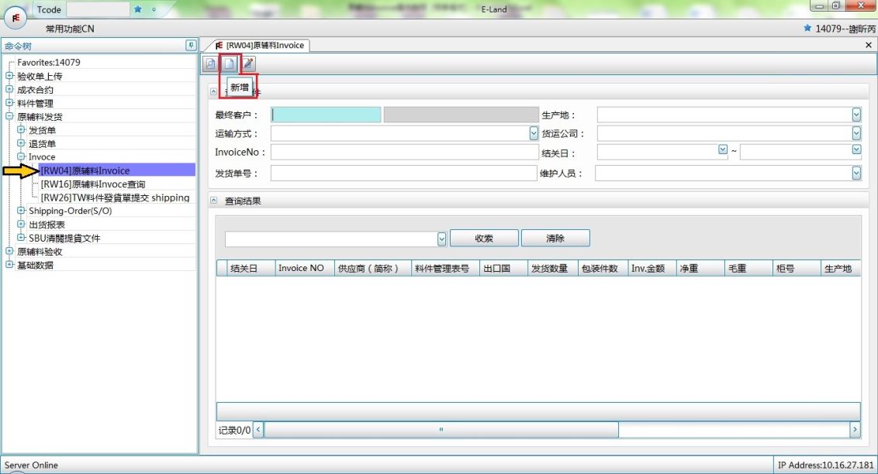Click the edit pencil toolbar icon
878x474 pixels.
[248, 64]
